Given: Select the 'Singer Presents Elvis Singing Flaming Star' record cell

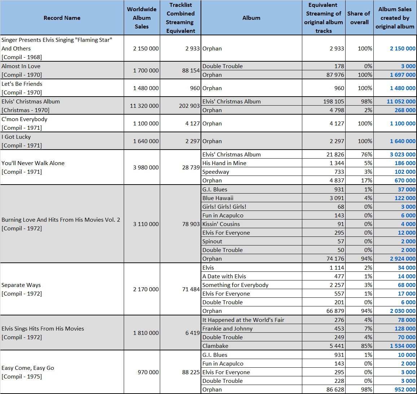Looking at the screenshot, I should pyautogui.click(x=62, y=48).
